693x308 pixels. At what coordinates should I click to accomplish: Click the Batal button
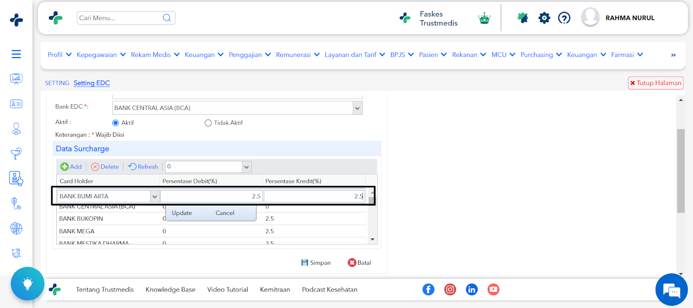click(x=359, y=263)
